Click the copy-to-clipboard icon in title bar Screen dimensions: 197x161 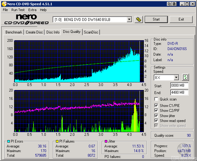169,4
